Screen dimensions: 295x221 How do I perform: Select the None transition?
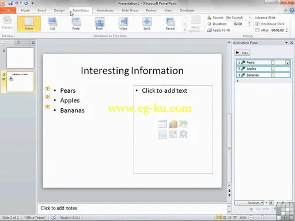point(29,24)
